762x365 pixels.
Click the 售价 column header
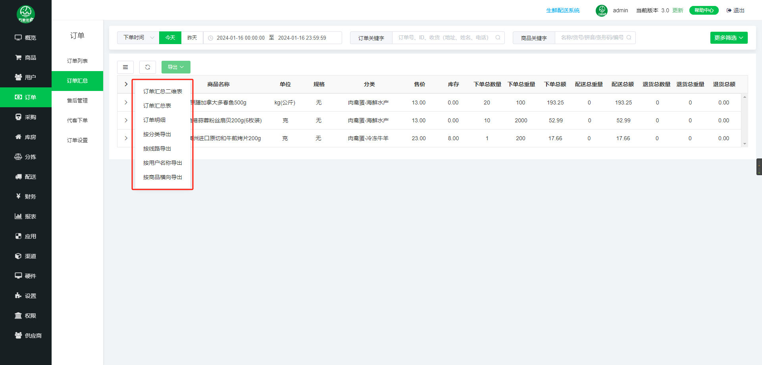point(419,84)
